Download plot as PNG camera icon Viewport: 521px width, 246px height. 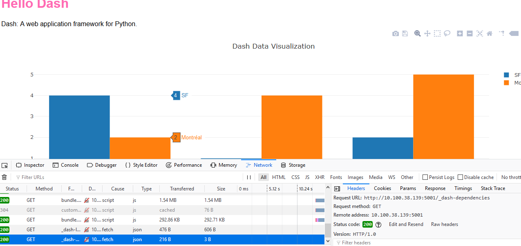(396, 34)
